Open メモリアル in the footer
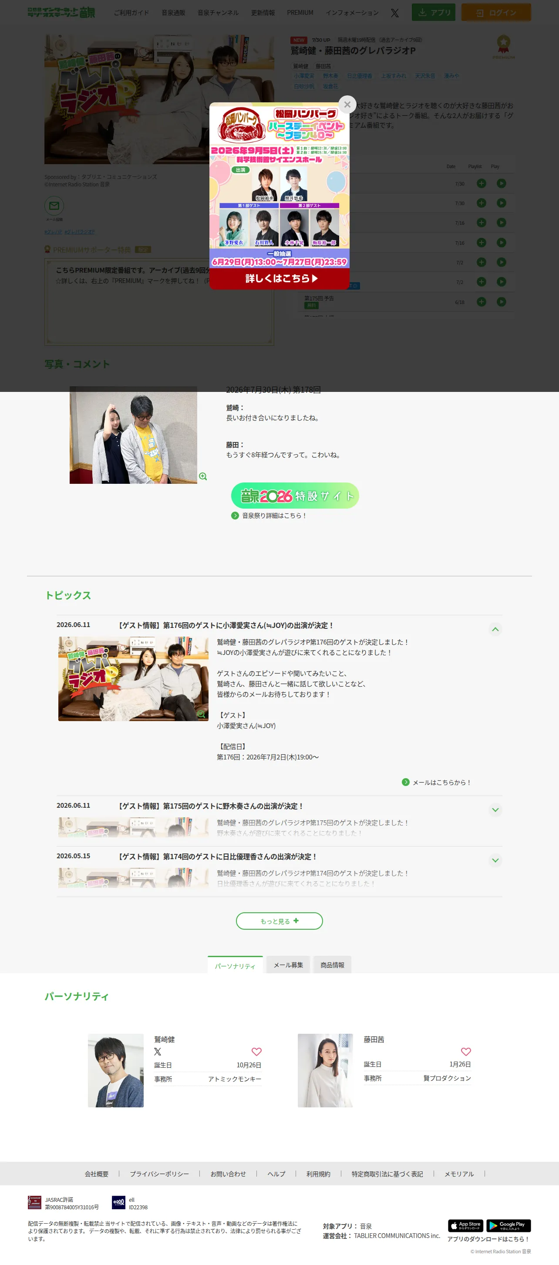The image size is (559, 1265). (x=459, y=1174)
